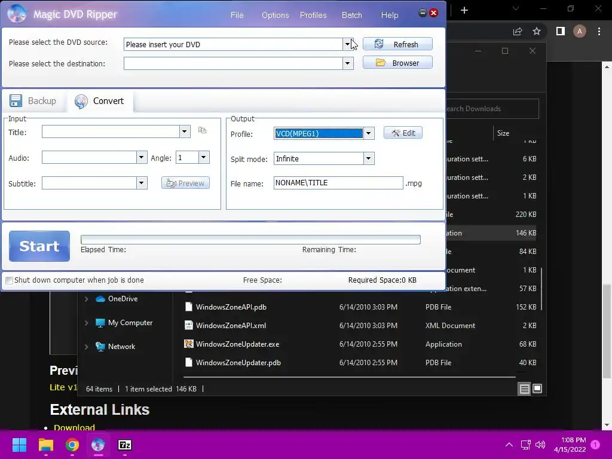Bookmark this page with star icon
Image resolution: width=612 pixels, height=459 pixels.
(x=537, y=31)
